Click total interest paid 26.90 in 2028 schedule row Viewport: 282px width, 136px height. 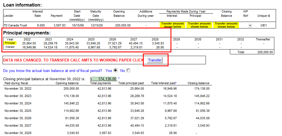click(x=173, y=133)
